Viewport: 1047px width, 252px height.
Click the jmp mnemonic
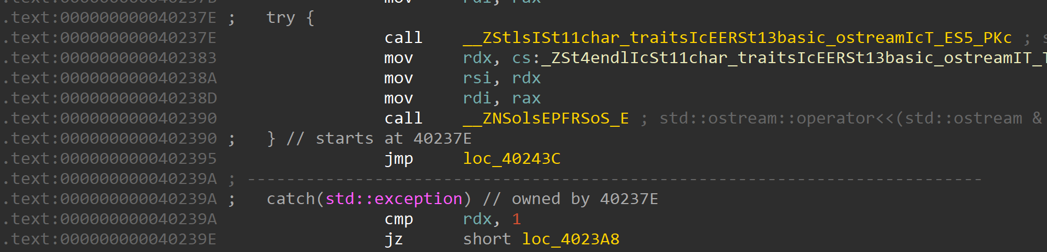pyautogui.click(x=398, y=159)
